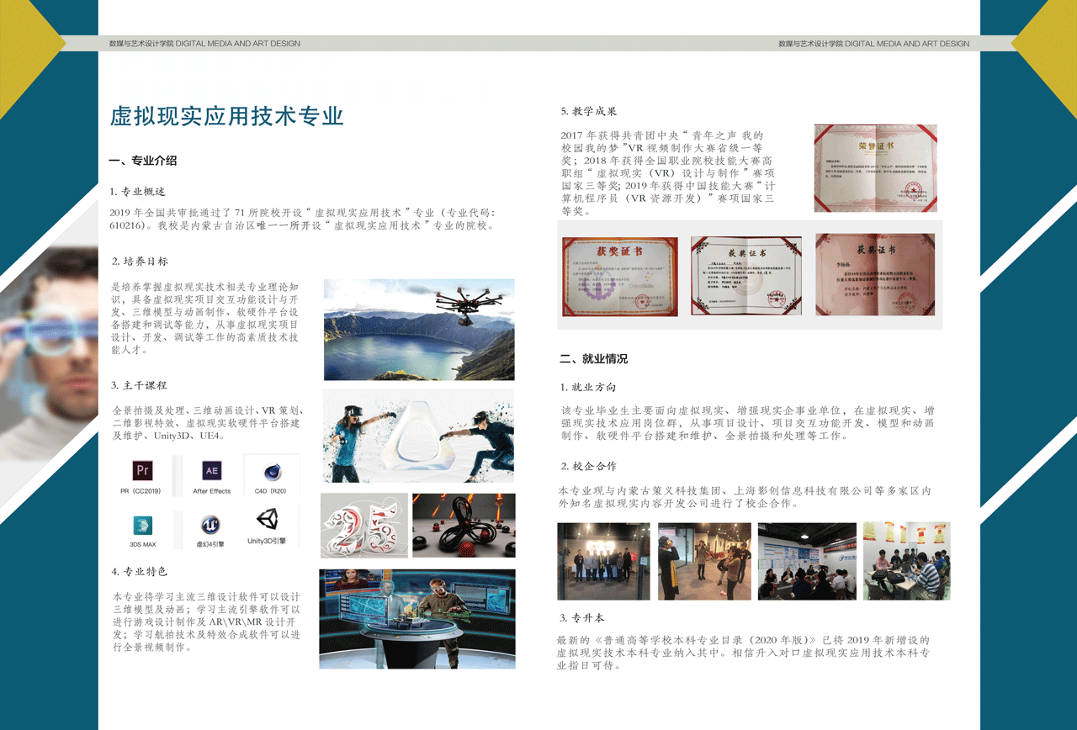Click the '虚拟现实应用技术专业' main title
The height and width of the screenshot is (730, 1077).
coord(227,116)
